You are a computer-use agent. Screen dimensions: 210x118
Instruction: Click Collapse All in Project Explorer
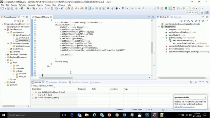pyautogui.click(x=15, y=21)
